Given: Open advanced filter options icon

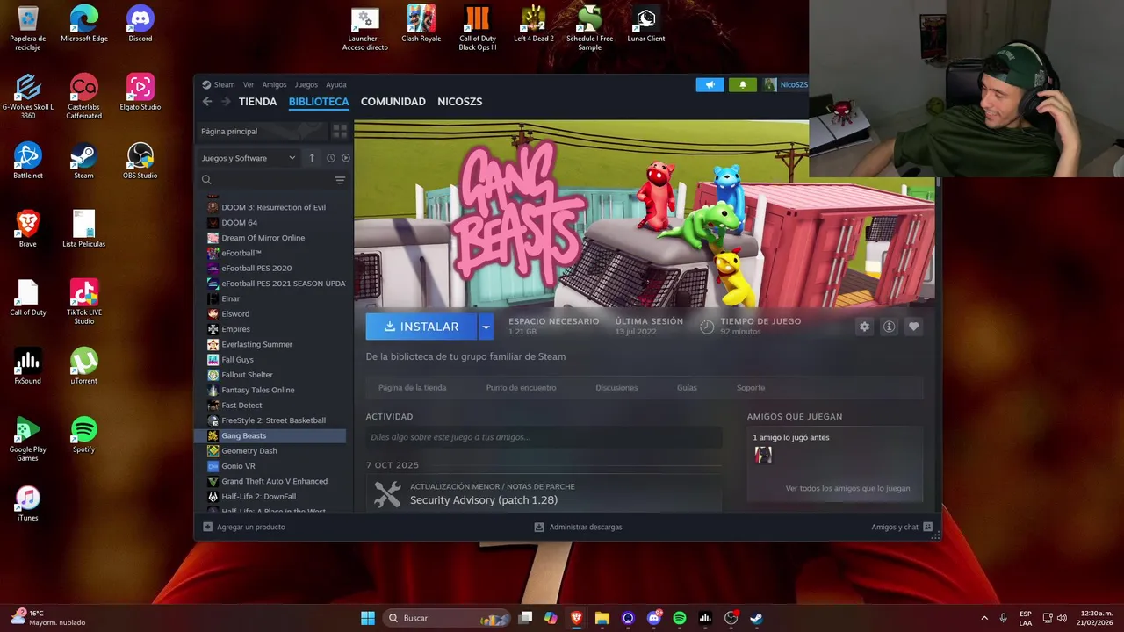Looking at the screenshot, I should coord(340,180).
